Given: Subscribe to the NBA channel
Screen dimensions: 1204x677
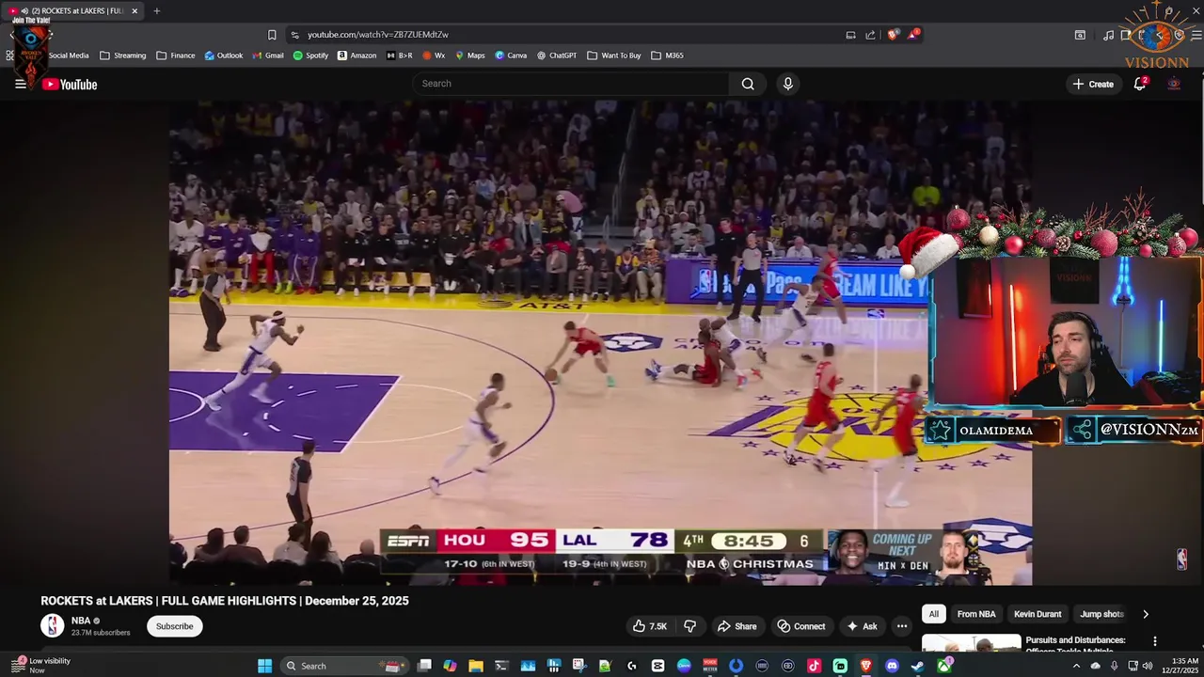Looking at the screenshot, I should pyautogui.click(x=174, y=626).
